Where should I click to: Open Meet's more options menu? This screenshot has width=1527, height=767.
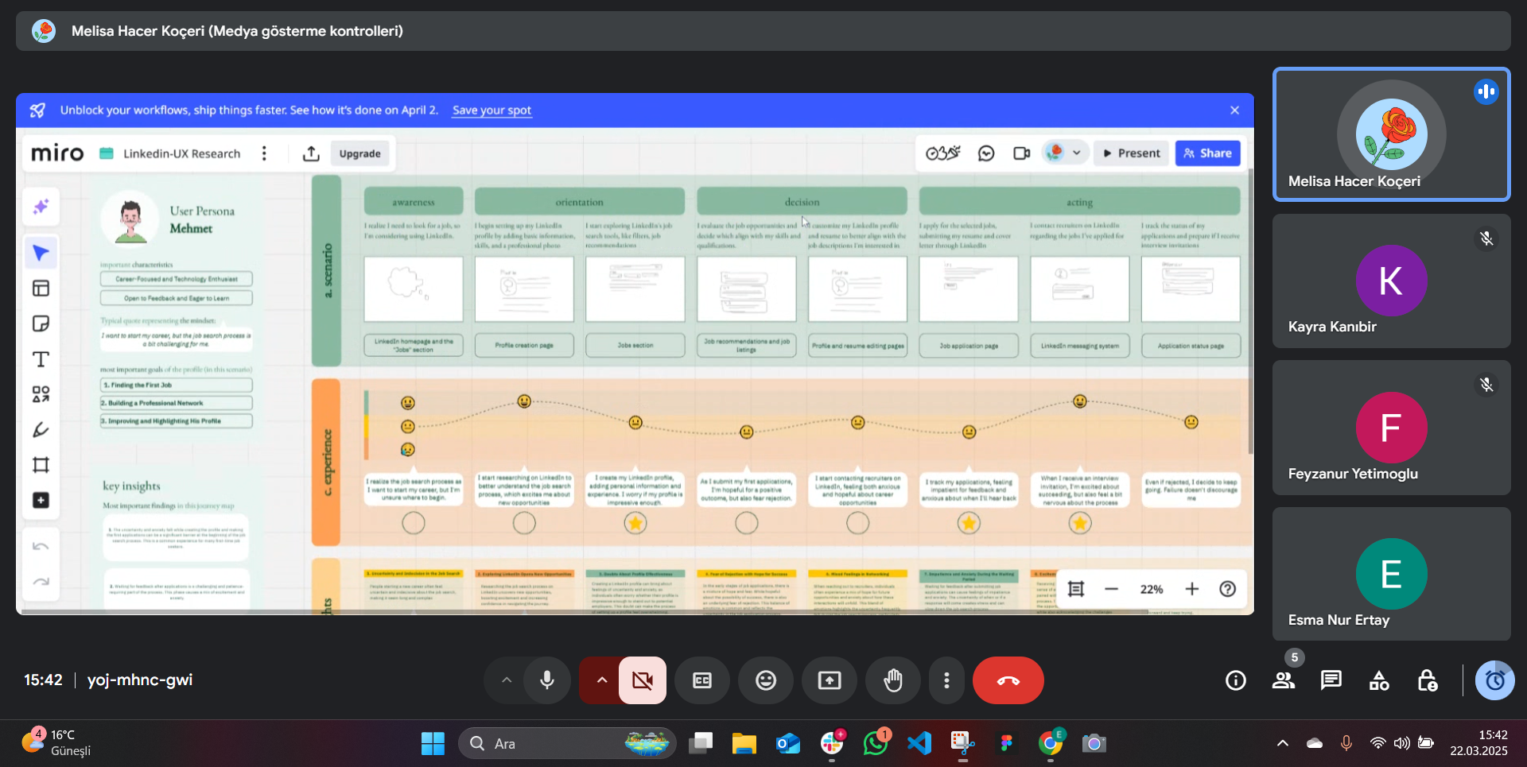coord(946,680)
